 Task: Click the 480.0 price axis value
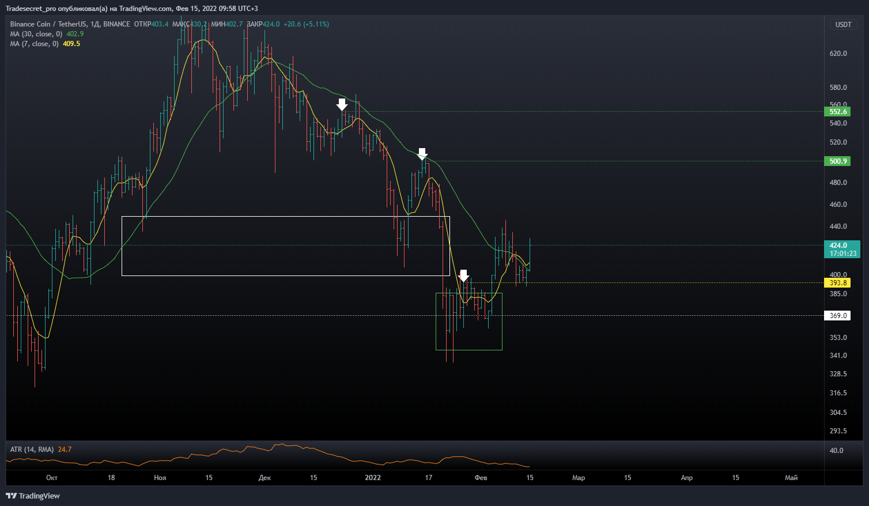click(838, 183)
